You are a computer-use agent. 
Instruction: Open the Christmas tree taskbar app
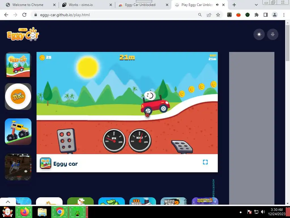click(x=77, y=212)
